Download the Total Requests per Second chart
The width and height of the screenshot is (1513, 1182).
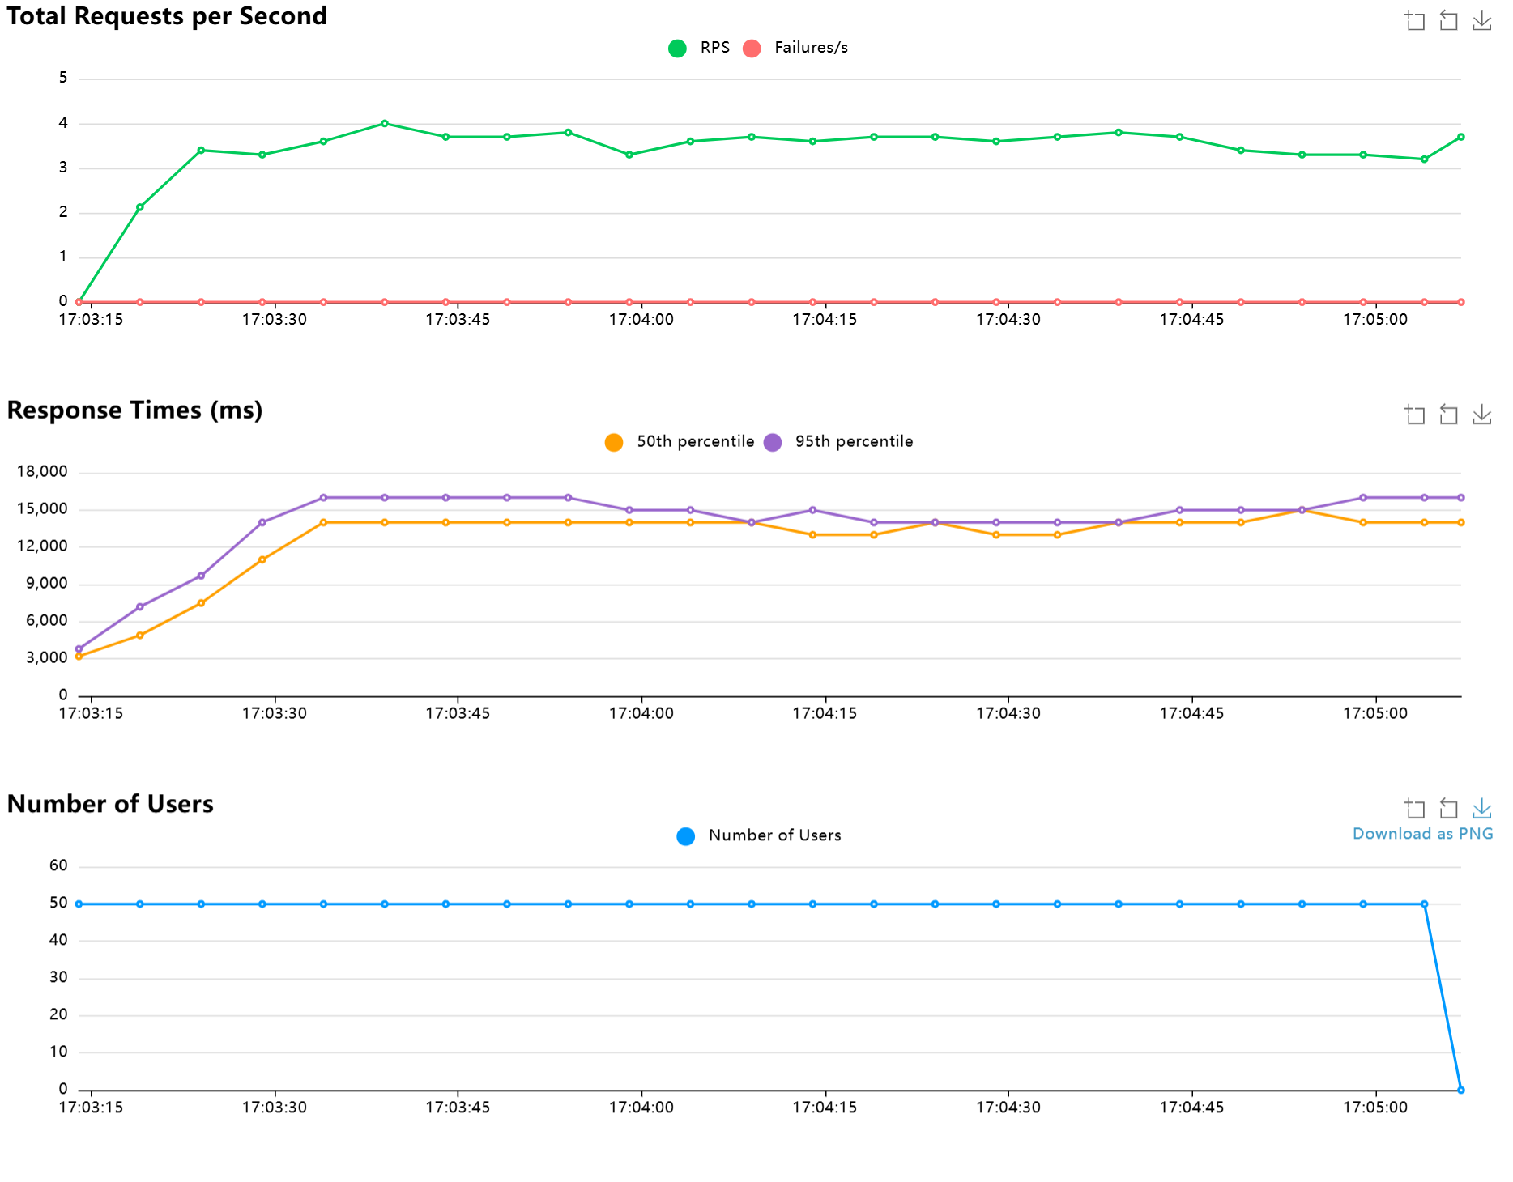tap(1481, 21)
